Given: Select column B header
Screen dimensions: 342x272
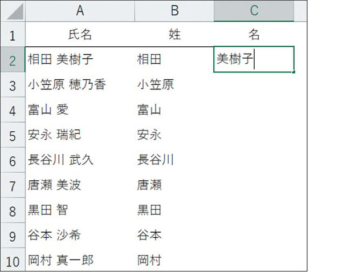Looking at the screenshot, I should tap(174, 11).
